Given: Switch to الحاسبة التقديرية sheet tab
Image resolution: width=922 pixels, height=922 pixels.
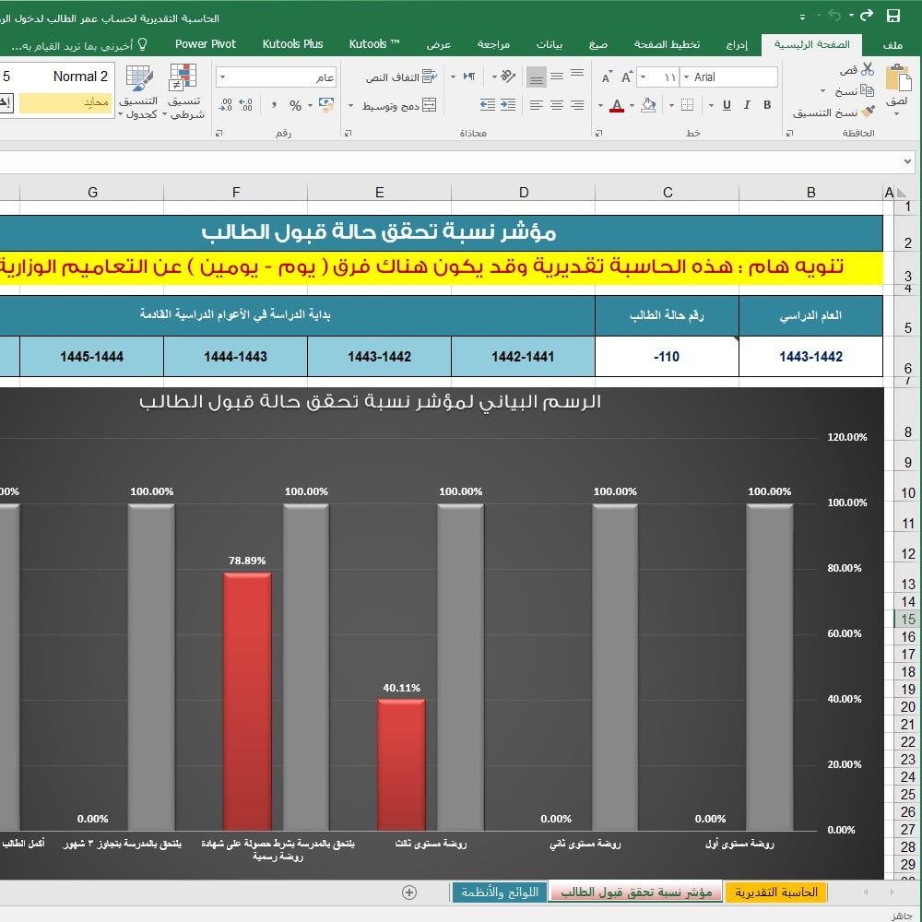Looking at the screenshot, I should [774, 892].
